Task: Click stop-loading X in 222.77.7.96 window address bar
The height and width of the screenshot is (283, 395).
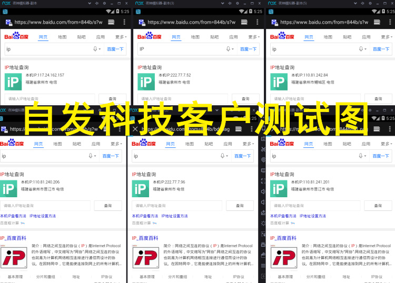Action: [135, 129]
